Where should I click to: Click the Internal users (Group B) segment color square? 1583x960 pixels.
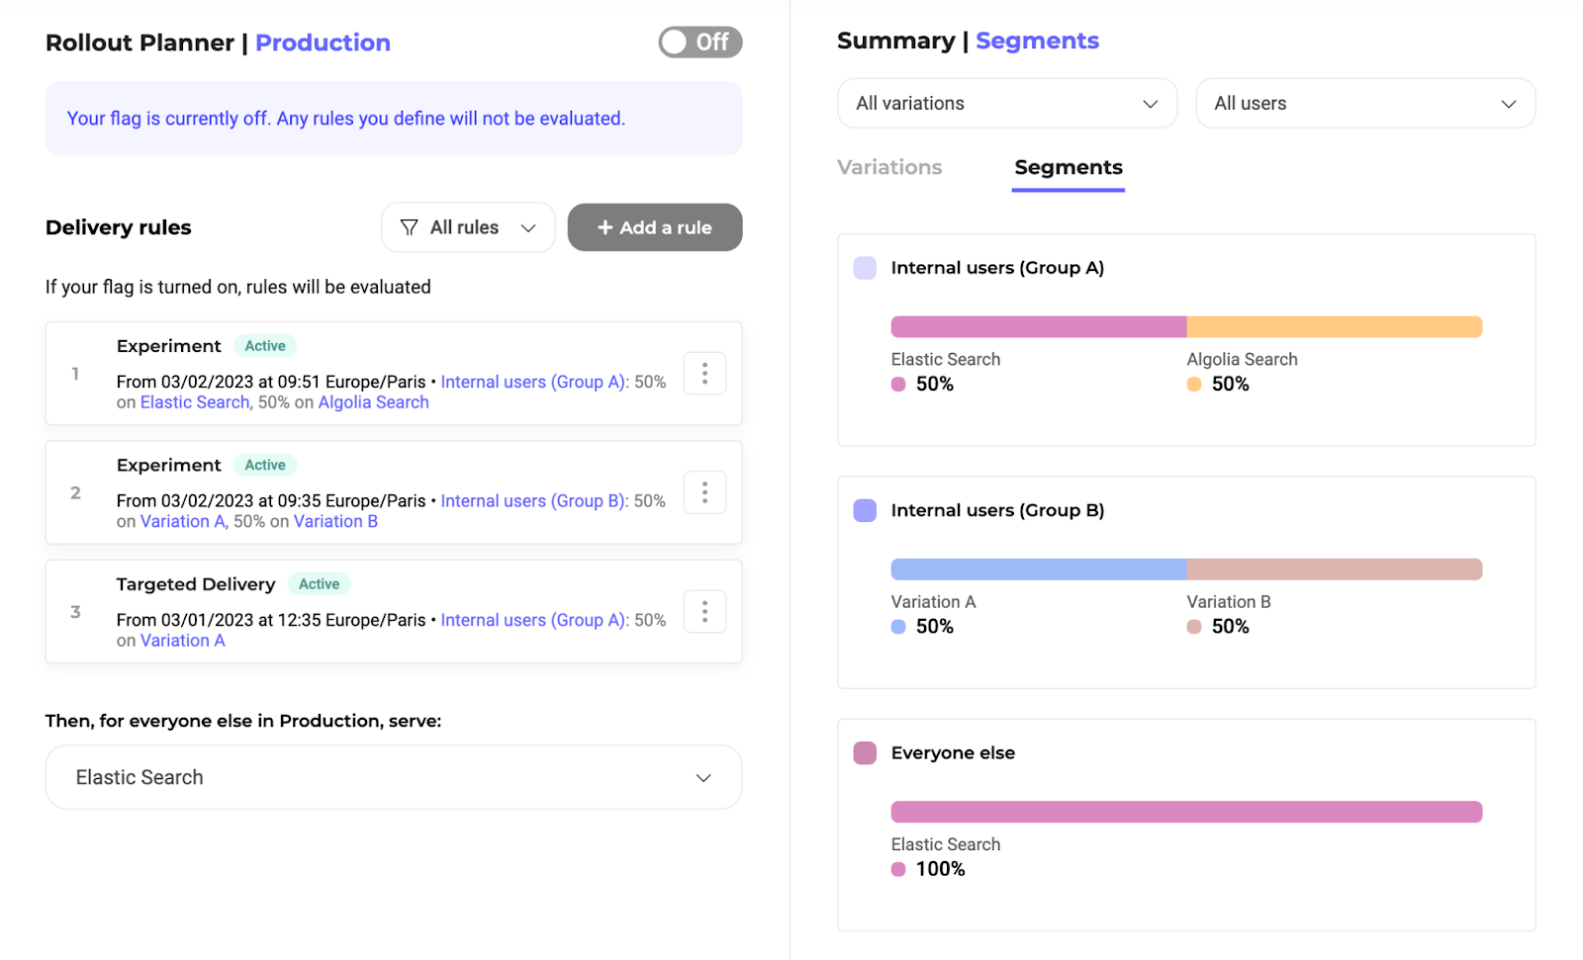tap(865, 510)
